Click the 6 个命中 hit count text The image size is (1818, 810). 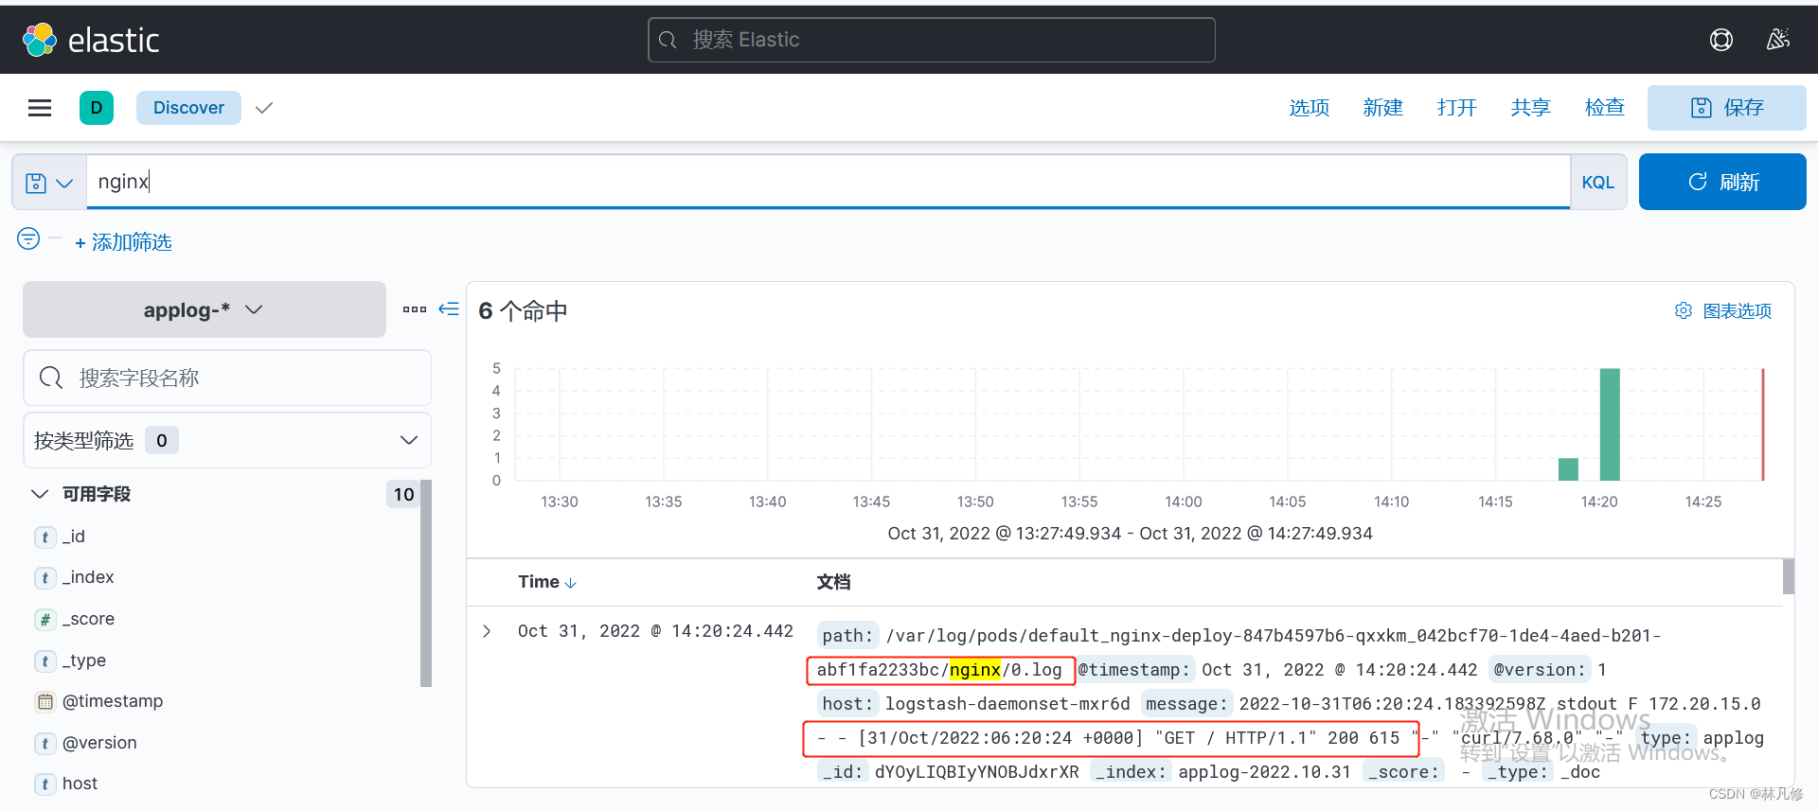click(x=523, y=311)
